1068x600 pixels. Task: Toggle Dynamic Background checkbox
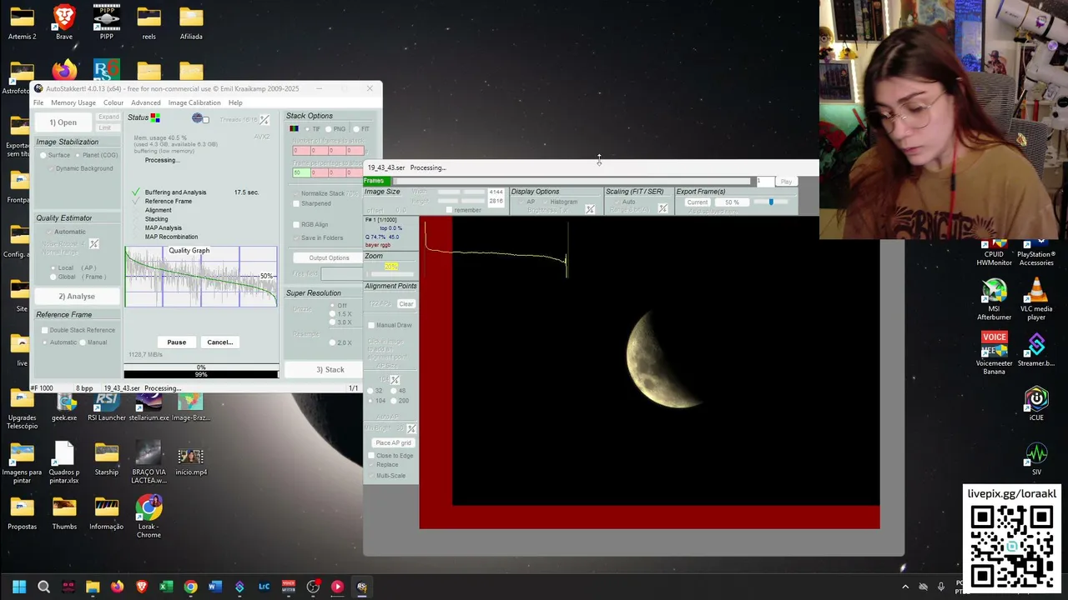pos(51,168)
